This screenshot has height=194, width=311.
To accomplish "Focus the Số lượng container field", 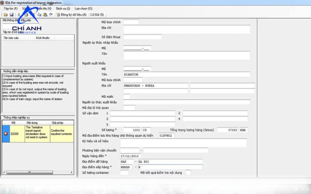I will tap(124, 173).
